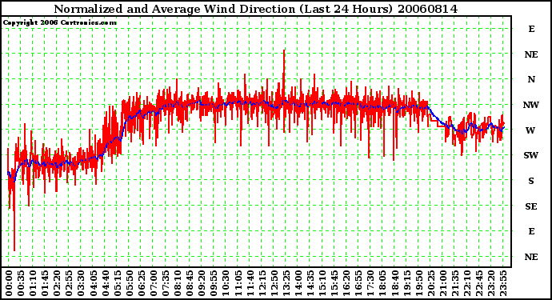
Task: Click the 05:50 time axis label
Action: coord(130,283)
